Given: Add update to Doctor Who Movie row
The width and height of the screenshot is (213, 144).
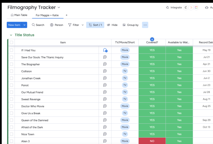Looking at the screenshot, I should click(x=105, y=106).
